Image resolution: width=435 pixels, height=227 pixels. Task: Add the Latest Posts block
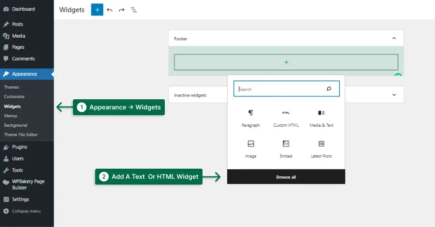coord(321,149)
